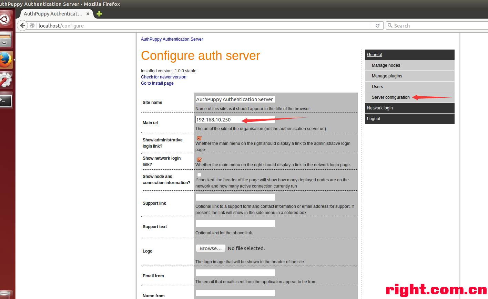Click 'No file selected.' text
Screen dimensions: 488x299
point(246,248)
